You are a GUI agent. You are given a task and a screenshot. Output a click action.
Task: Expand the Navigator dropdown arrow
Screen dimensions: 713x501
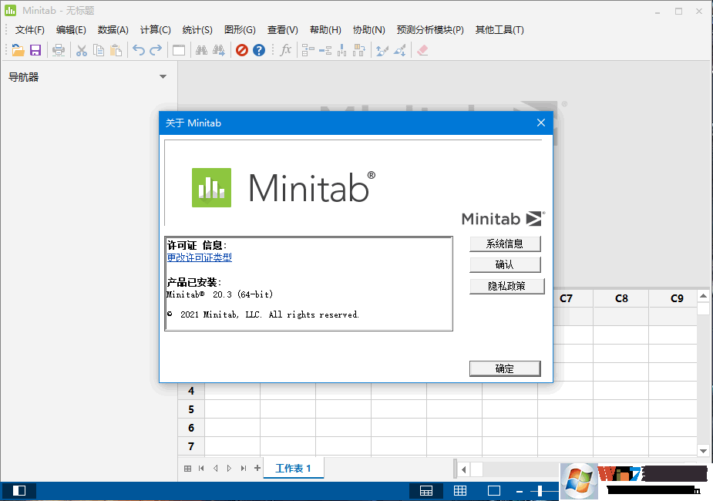pyautogui.click(x=163, y=77)
